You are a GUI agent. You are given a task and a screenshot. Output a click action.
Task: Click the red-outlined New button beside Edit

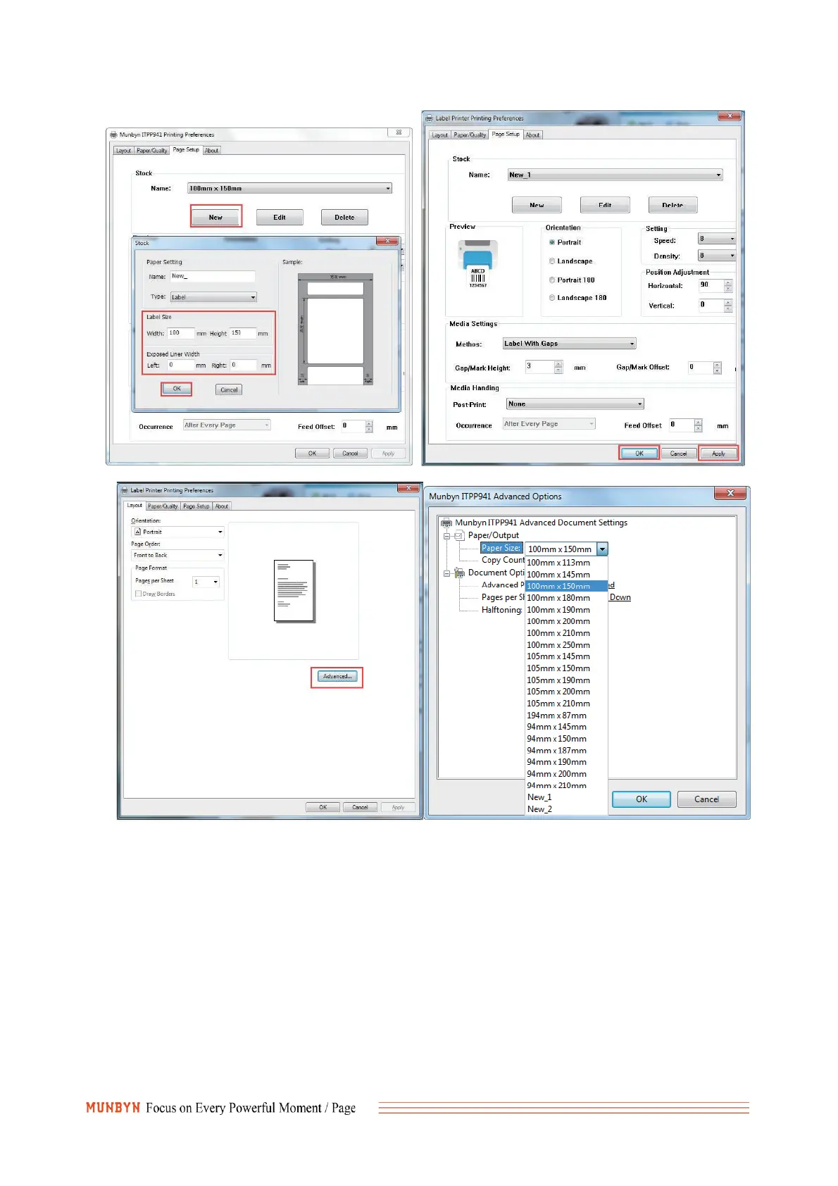pyautogui.click(x=215, y=217)
